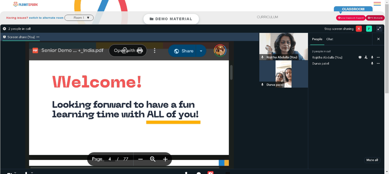This screenshot has height=174, width=389.
Task: Switch to the Chat tab
Action: 330,39
